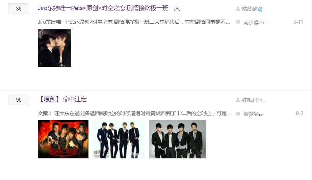The image size is (312, 180).
Task: Click the pointing-hand icon after 若梦嫣
Action: [261, 114]
